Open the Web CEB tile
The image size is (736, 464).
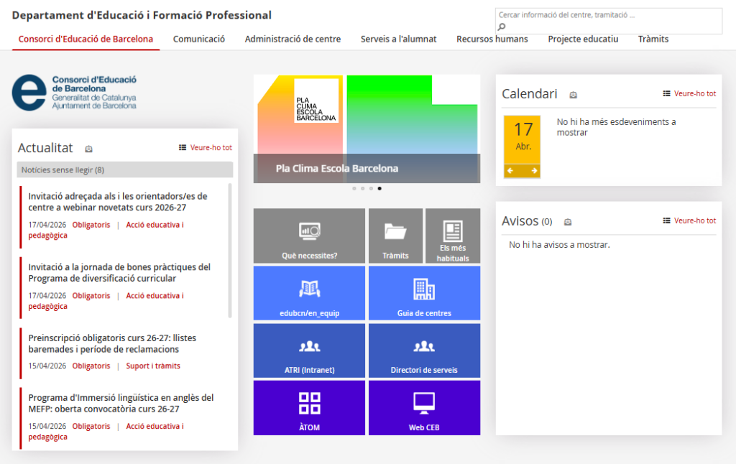click(x=424, y=408)
